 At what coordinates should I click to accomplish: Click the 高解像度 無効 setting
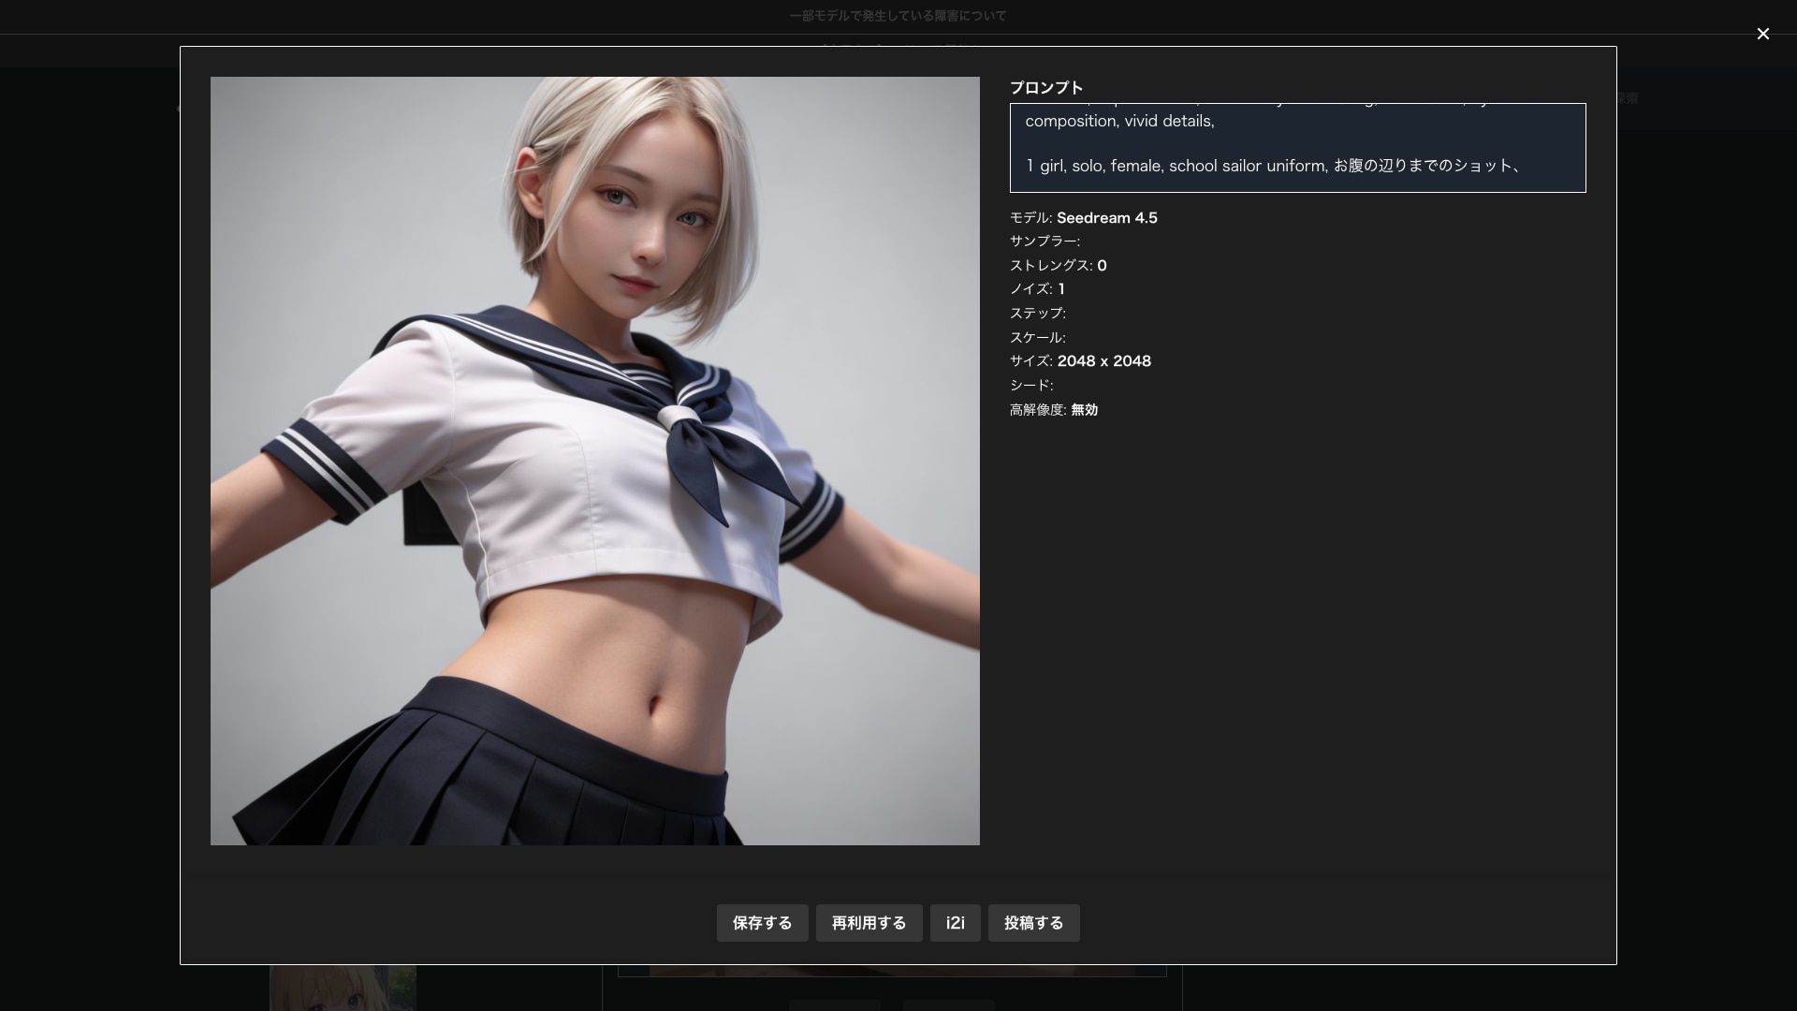tap(1083, 409)
